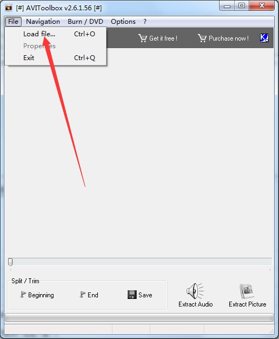Viewport: 279px width, 339px height.
Task: Close the open File menu
Action: point(13,22)
